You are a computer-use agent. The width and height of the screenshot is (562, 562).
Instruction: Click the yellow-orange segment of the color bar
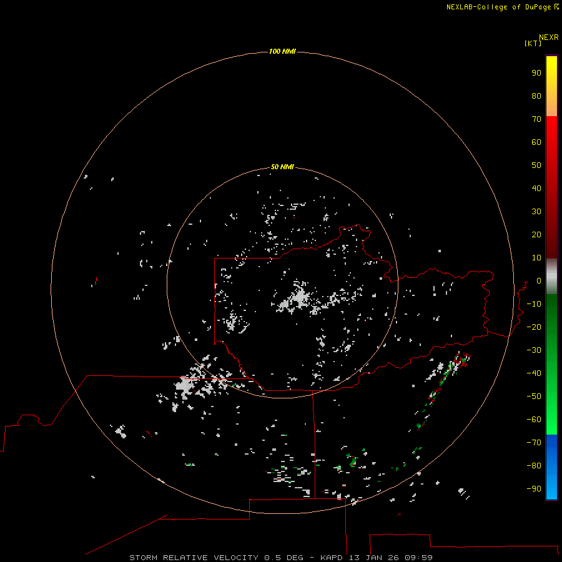click(x=551, y=86)
